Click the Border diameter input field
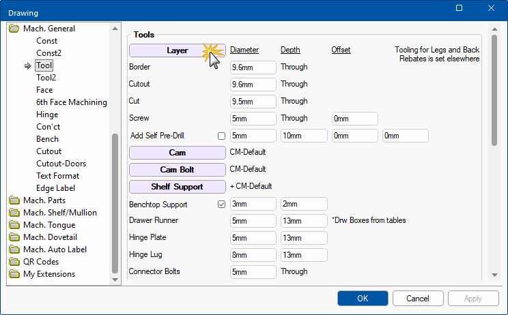The width and height of the screenshot is (508, 315). point(253,67)
